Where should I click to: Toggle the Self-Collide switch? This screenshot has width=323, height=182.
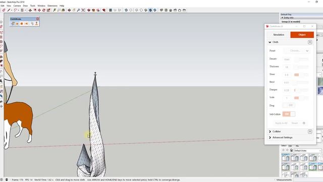tap(289, 114)
